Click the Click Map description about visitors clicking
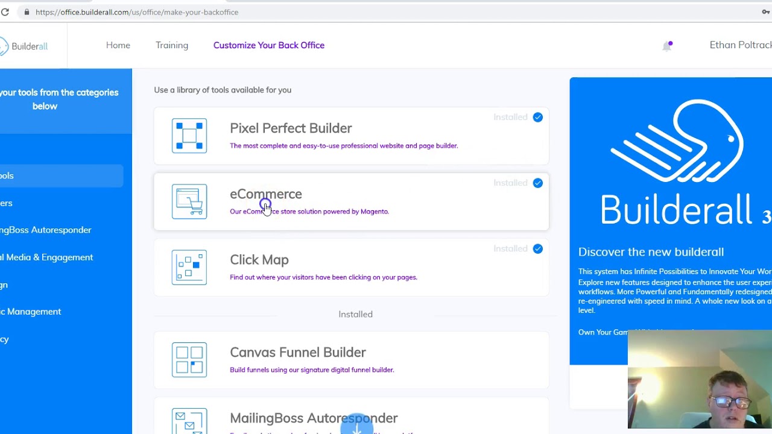Image resolution: width=772 pixels, height=434 pixels. click(x=323, y=277)
